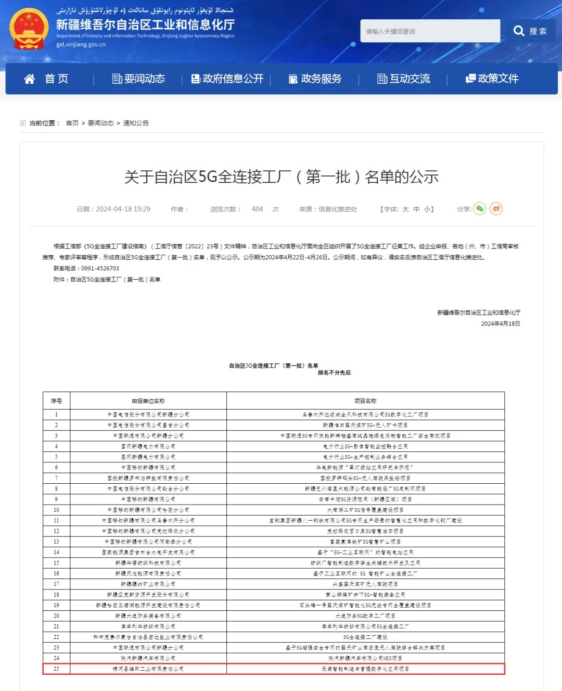Image resolution: width=562 pixels, height=691 pixels.
Task: Click the 新疆维吾尔自治区工业和信息化厅 site title
Action: click(x=145, y=24)
